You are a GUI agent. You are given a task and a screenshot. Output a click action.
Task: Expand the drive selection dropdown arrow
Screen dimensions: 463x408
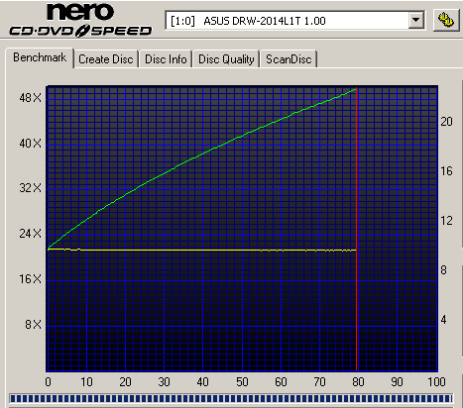pos(415,21)
